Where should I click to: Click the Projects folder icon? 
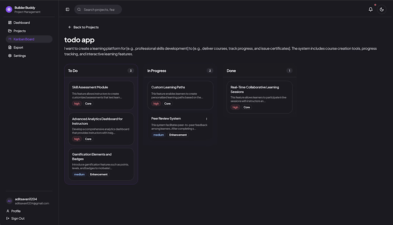[x=10, y=31]
